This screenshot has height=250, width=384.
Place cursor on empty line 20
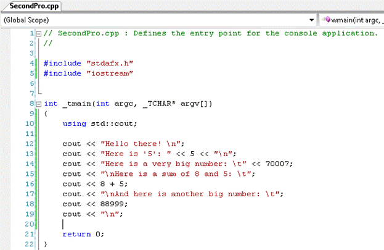(63, 224)
